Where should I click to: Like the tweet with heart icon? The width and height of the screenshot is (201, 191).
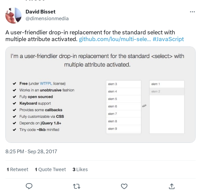[124, 186]
